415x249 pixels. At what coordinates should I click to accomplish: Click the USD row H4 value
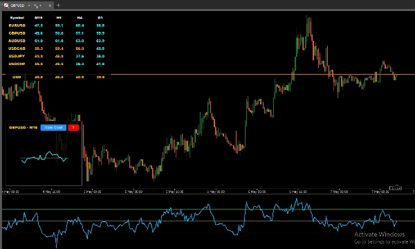(80, 77)
